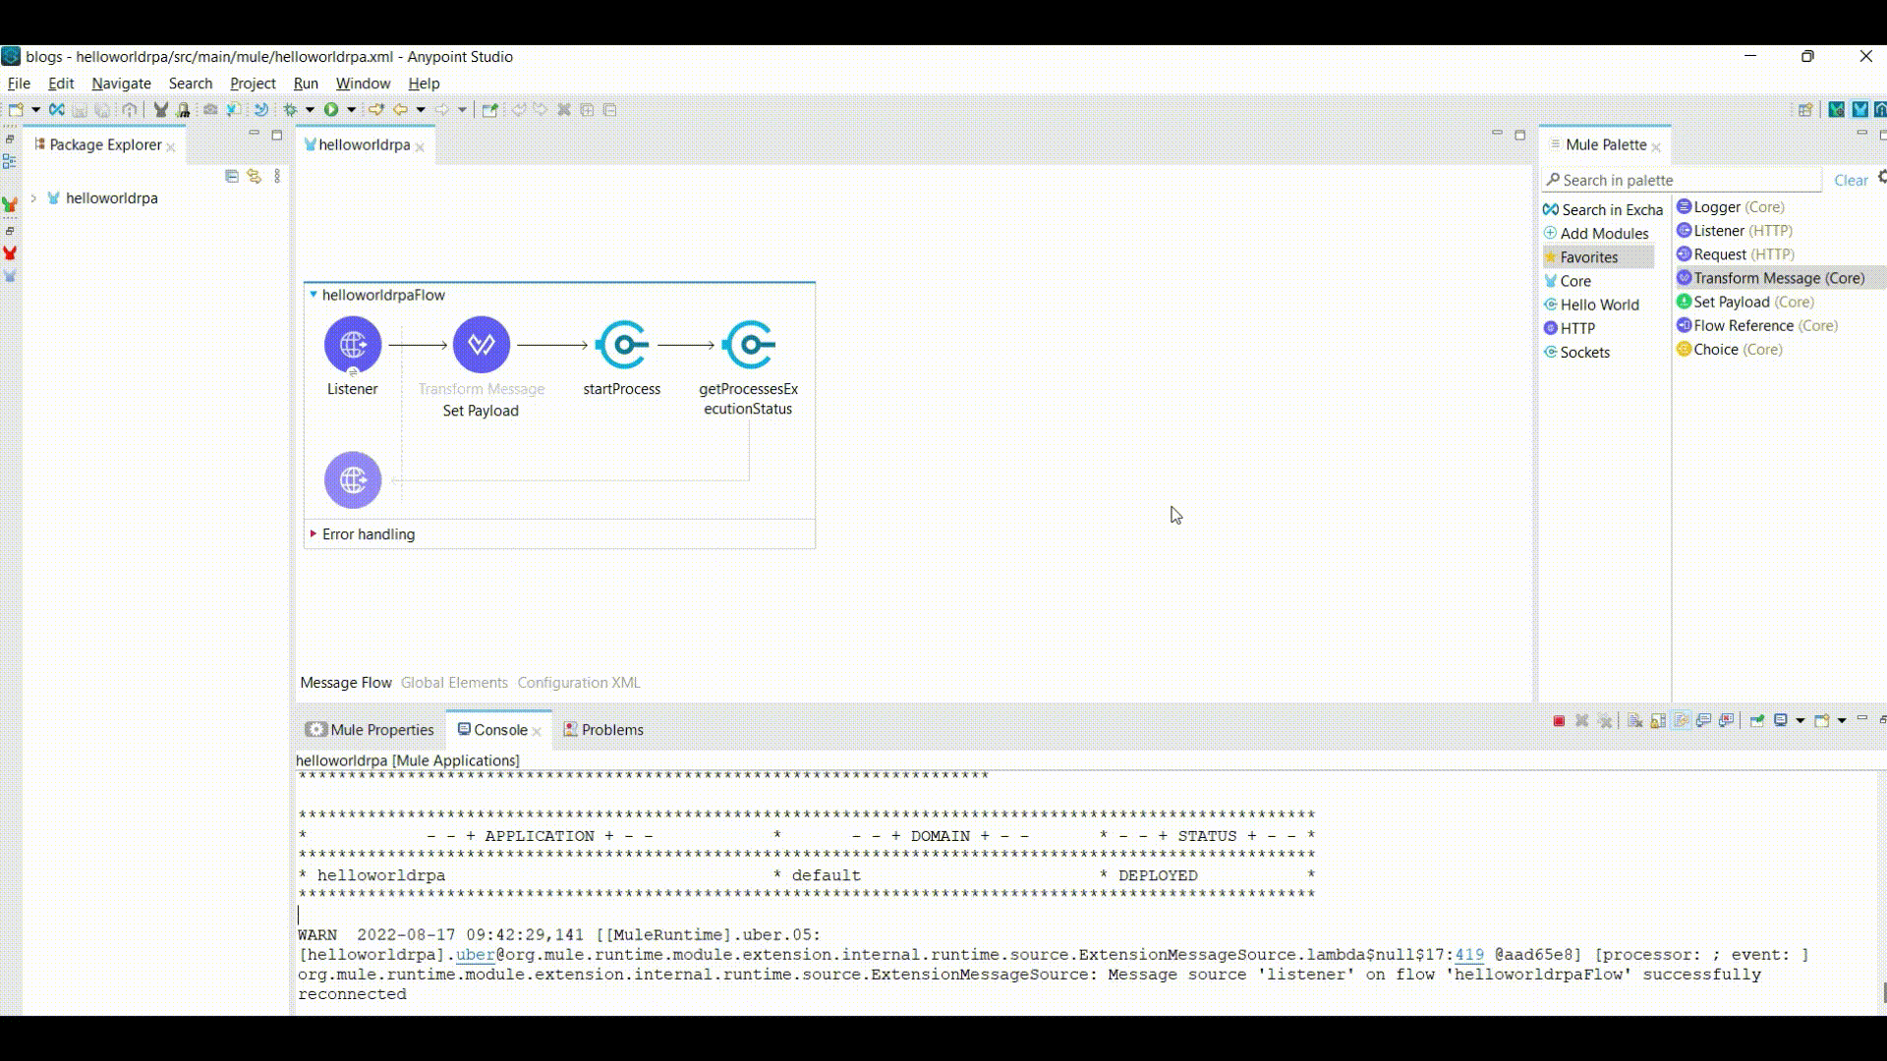Pin the Console view
The height and width of the screenshot is (1061, 1887).
click(x=1755, y=720)
